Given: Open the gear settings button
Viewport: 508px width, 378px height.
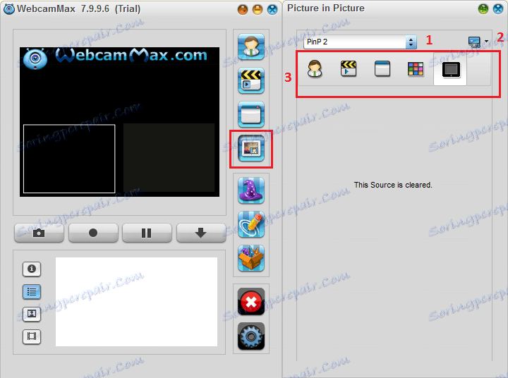Looking at the screenshot, I should pos(251,336).
